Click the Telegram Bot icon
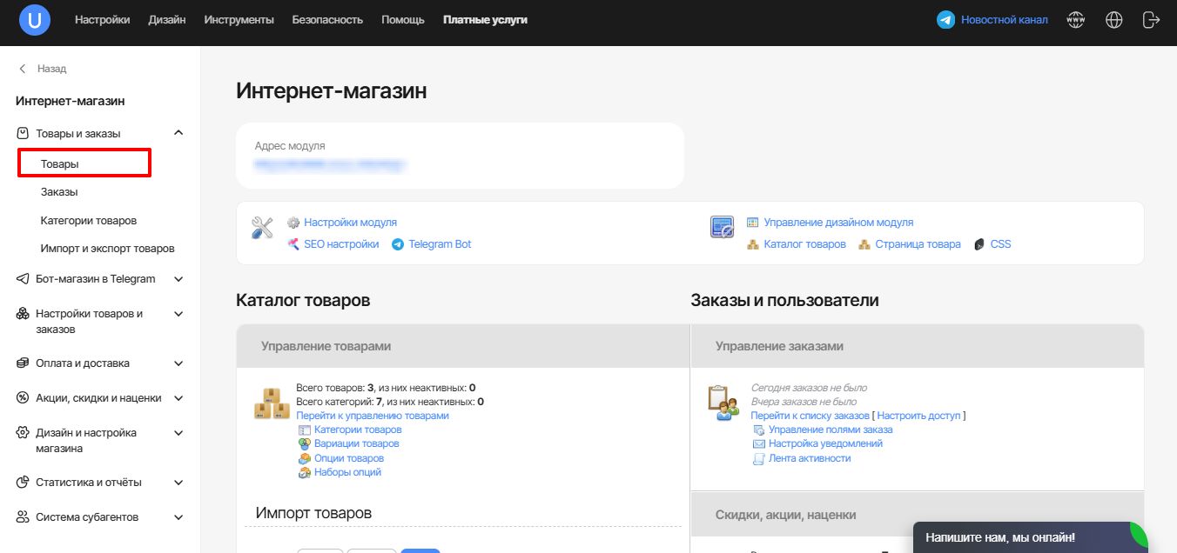1177x553 pixels. 398,244
